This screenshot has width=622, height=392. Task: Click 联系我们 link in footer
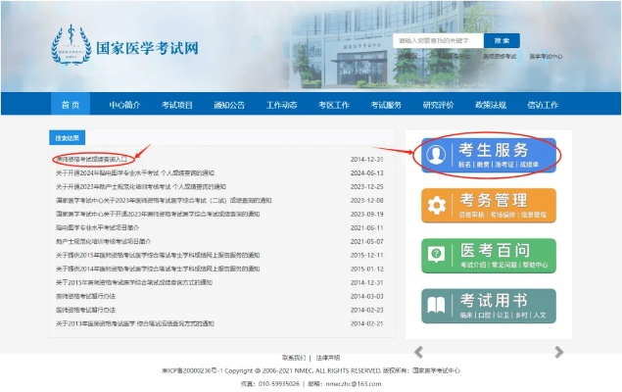(x=294, y=358)
